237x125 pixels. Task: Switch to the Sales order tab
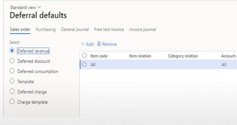pos(20,30)
